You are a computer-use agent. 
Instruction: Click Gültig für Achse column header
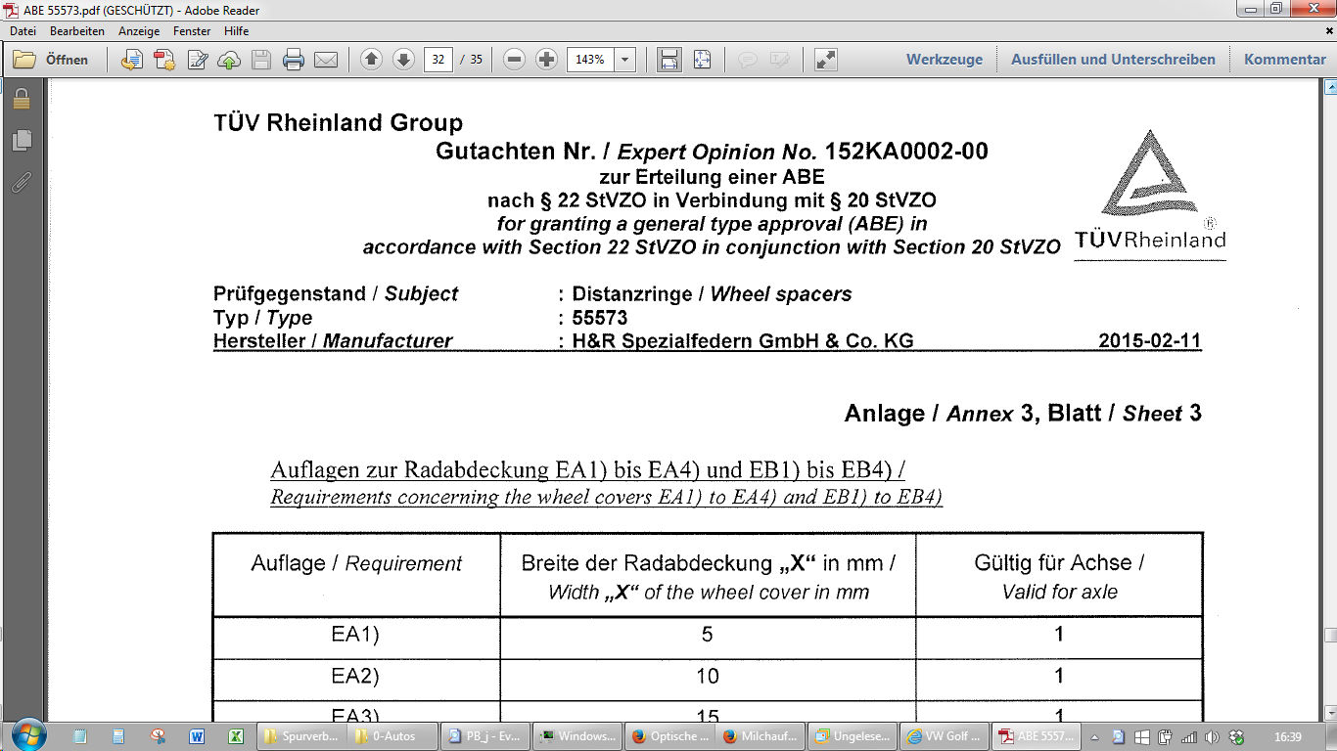[1059, 576]
